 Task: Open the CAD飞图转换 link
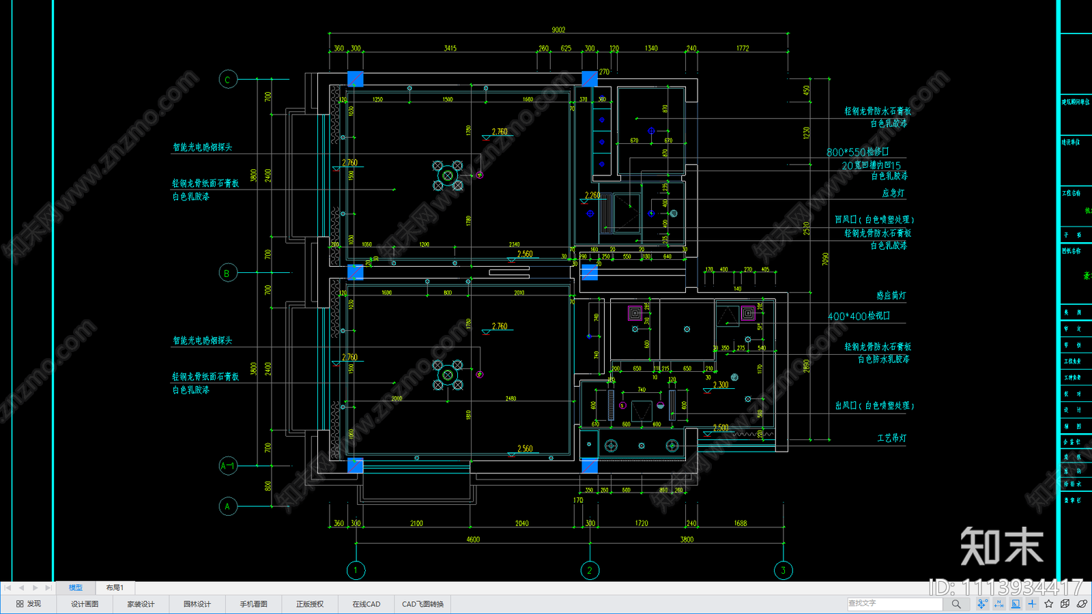pos(422,604)
